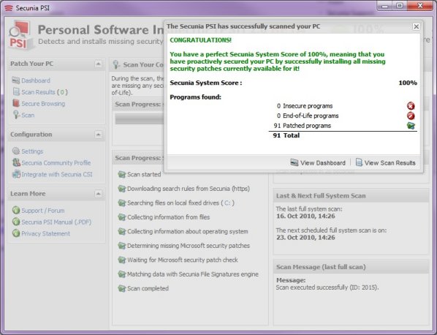Click the green Patched programs icon
This screenshot has width=437, height=335.
(411, 126)
